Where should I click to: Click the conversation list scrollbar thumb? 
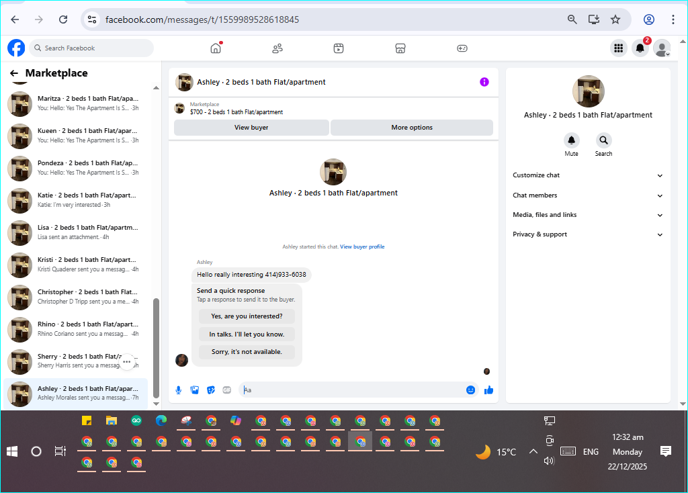point(156,348)
